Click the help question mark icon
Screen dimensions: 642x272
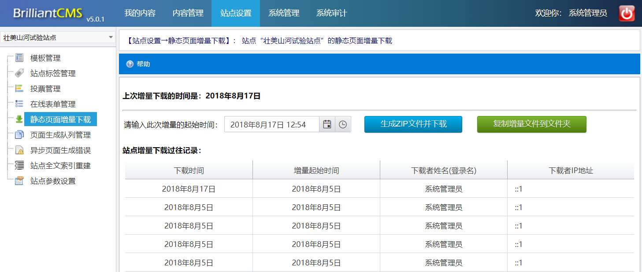130,64
